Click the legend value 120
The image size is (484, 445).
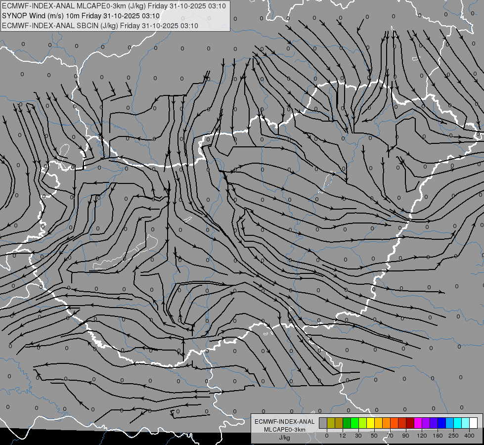(422, 436)
